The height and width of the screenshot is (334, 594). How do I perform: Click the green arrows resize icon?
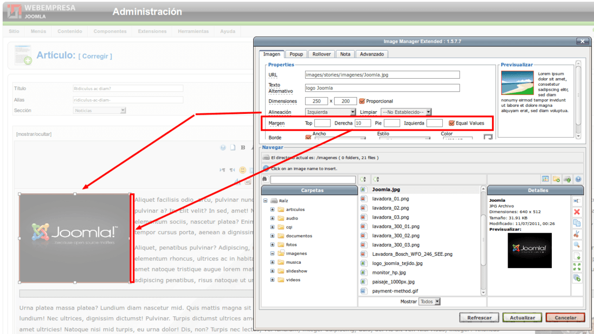pos(577,267)
